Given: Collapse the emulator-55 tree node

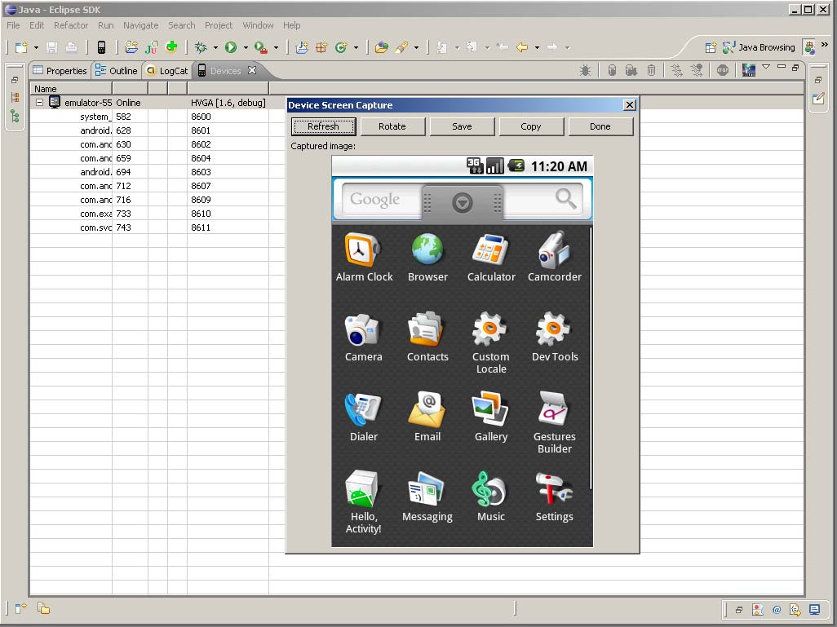Looking at the screenshot, I should [39, 102].
